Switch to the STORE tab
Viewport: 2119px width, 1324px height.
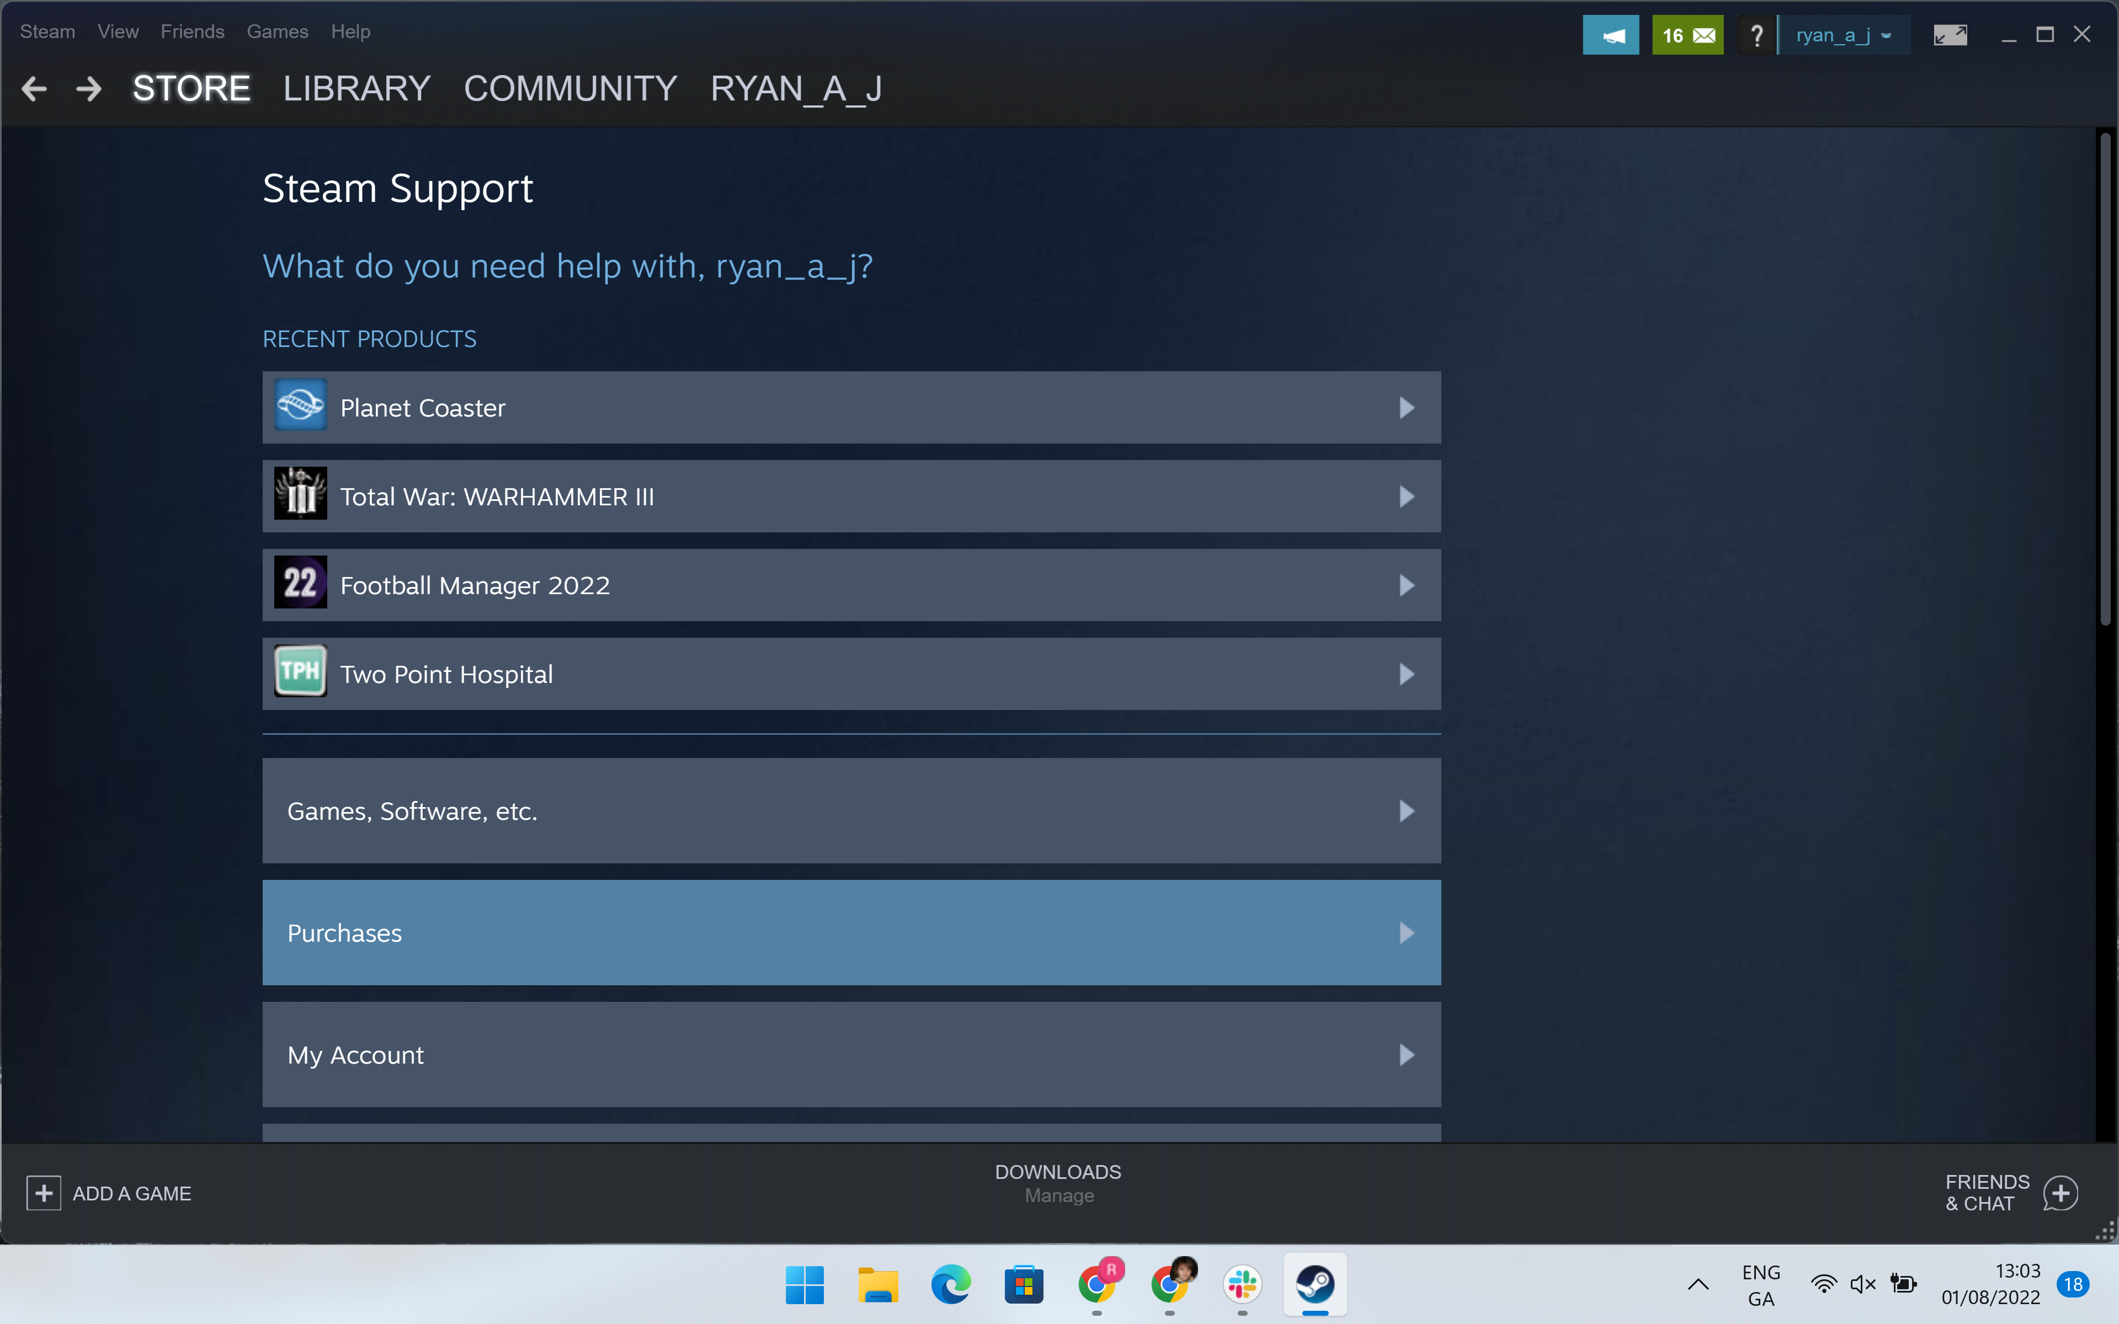(x=191, y=88)
